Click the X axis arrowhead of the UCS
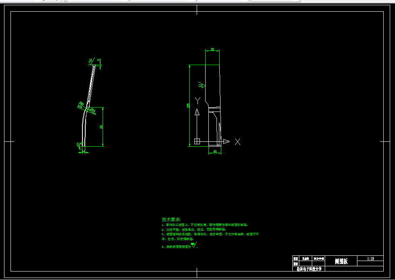395x280 pixels. pos(227,142)
